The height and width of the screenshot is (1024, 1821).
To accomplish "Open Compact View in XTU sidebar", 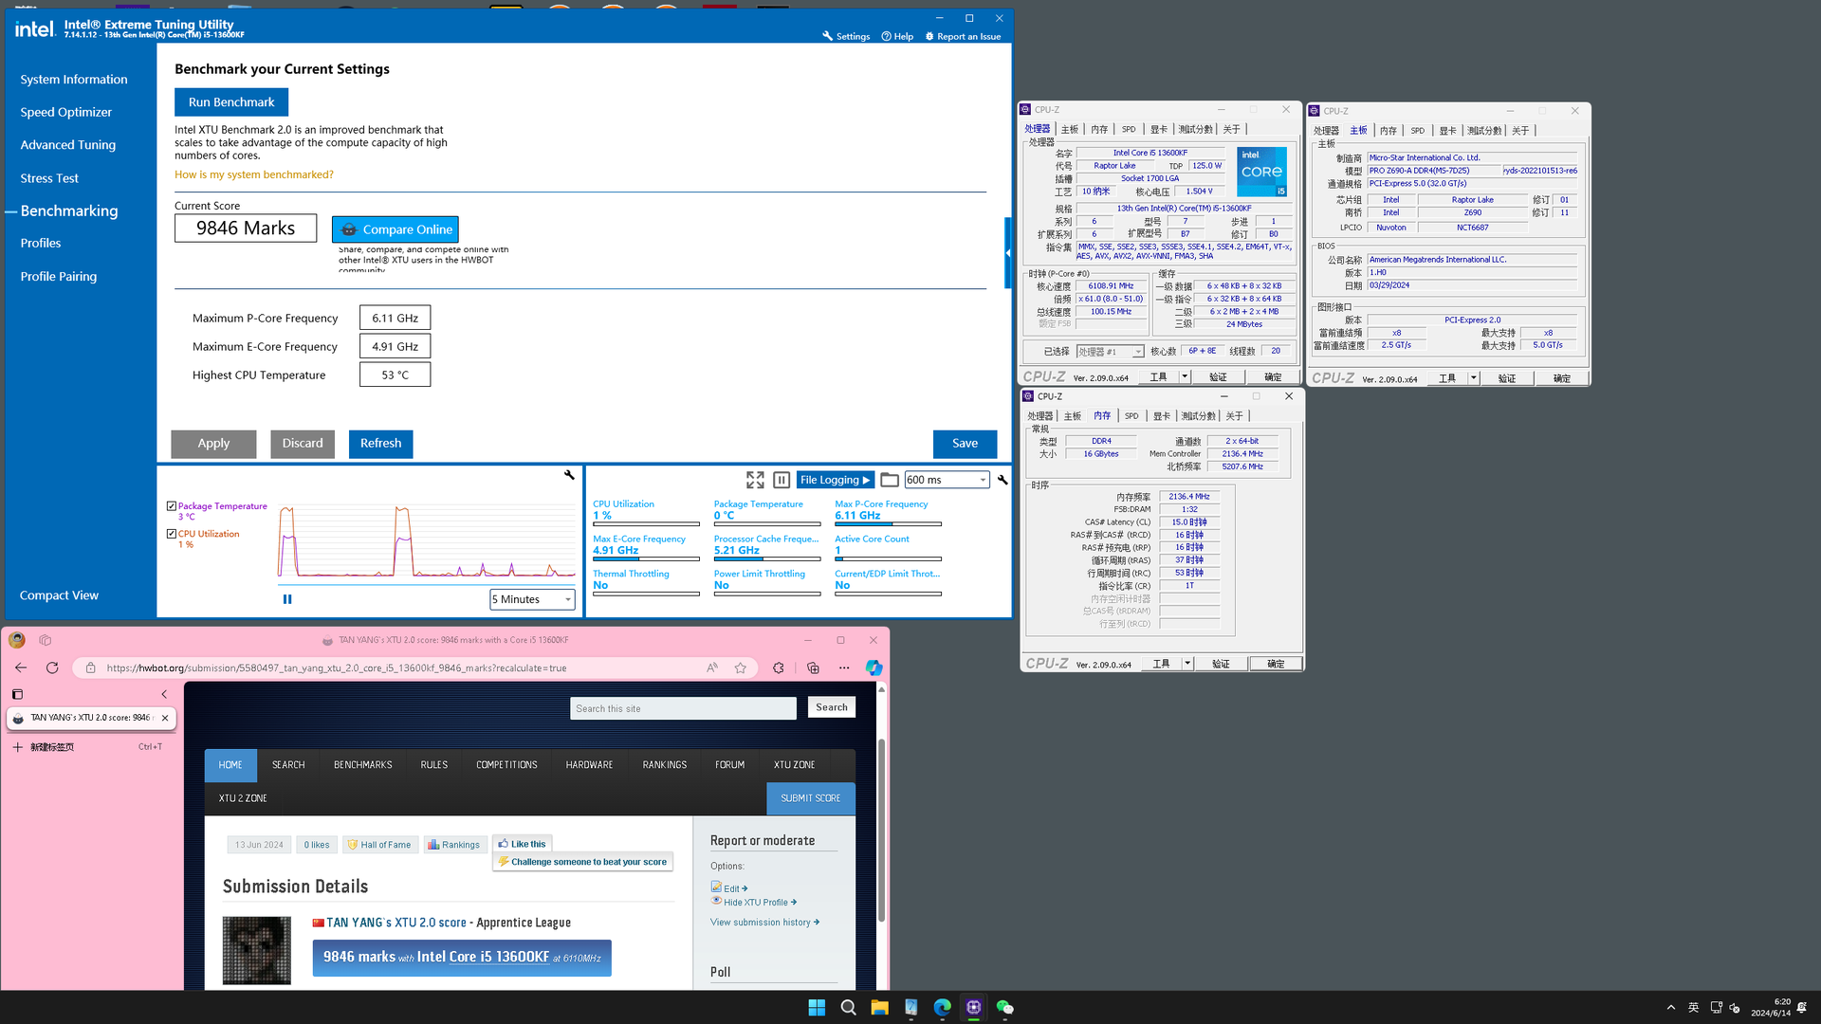I will (x=59, y=595).
